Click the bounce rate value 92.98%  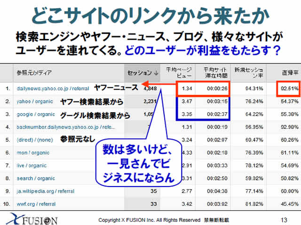click(x=290, y=127)
